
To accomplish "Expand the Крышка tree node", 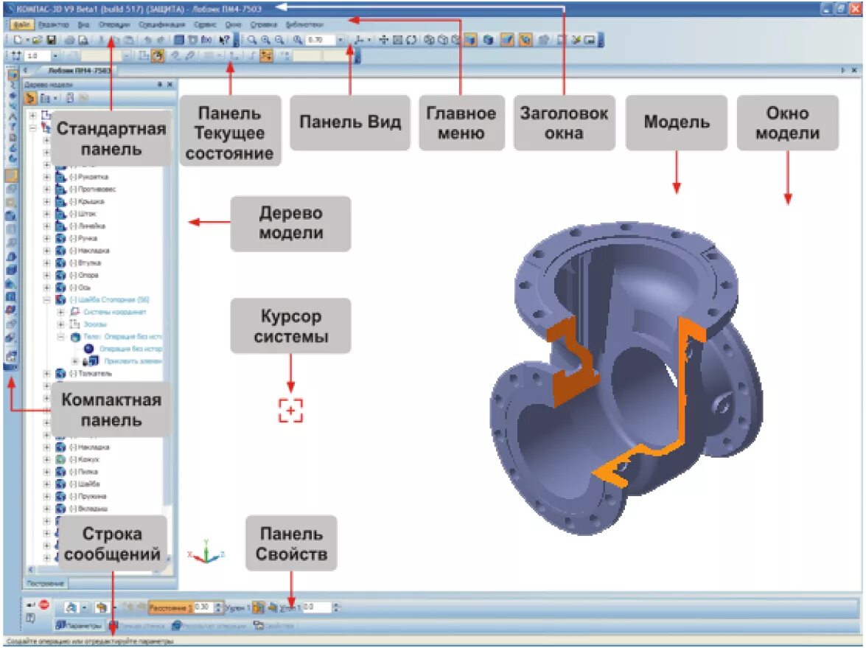I will [x=47, y=202].
